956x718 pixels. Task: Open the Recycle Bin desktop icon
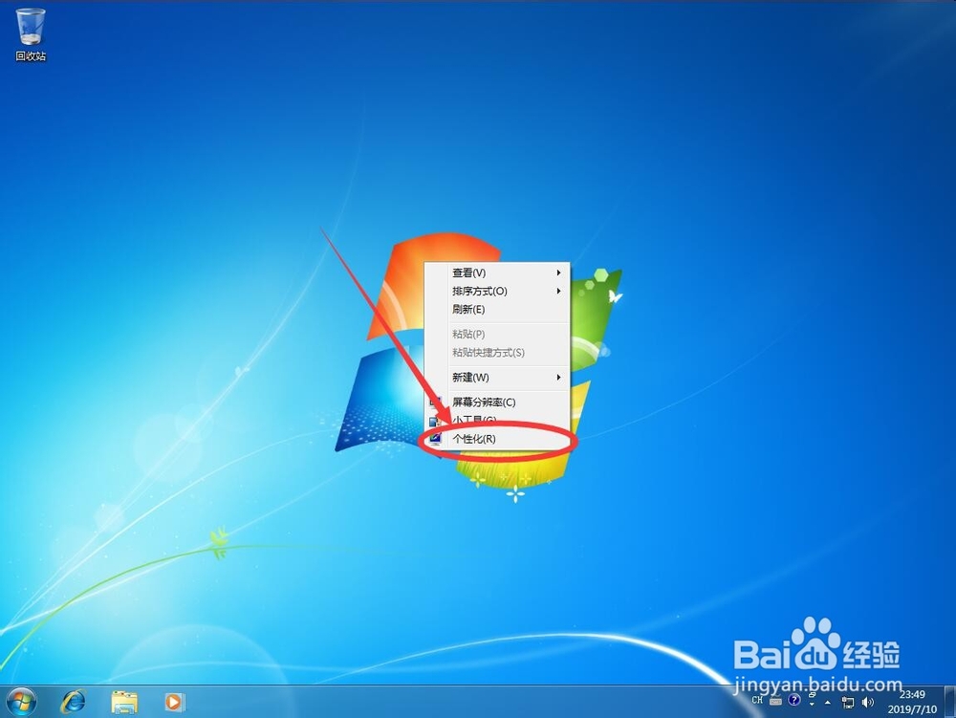(x=31, y=34)
